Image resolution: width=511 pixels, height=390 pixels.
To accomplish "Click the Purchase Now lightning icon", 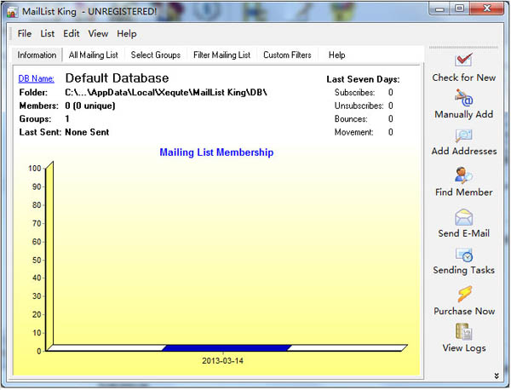I will click(x=463, y=295).
